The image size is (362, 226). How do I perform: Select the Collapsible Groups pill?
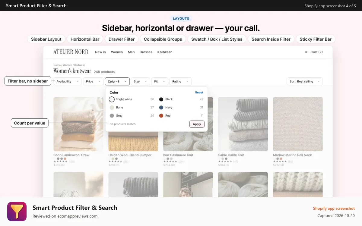tap(163, 39)
